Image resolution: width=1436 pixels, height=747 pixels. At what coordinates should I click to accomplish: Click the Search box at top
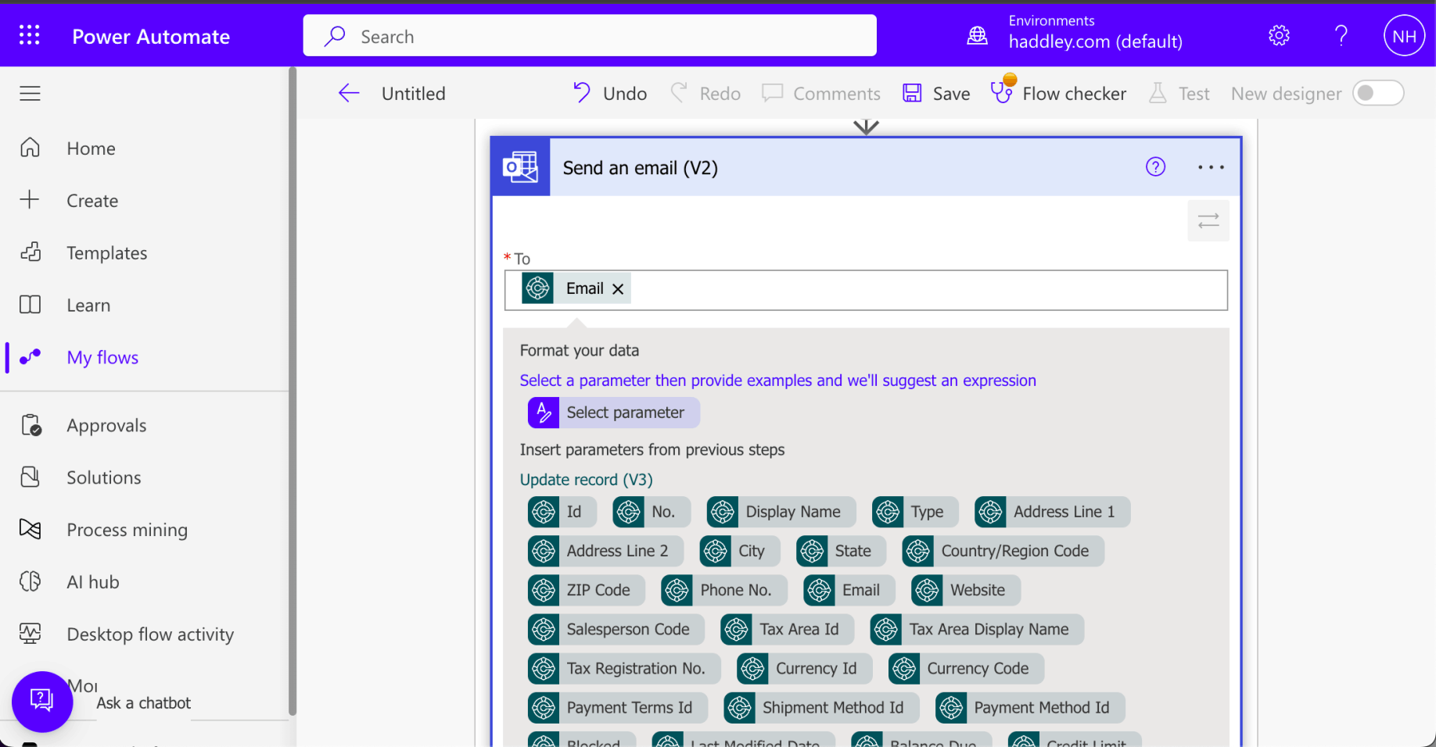(x=590, y=36)
